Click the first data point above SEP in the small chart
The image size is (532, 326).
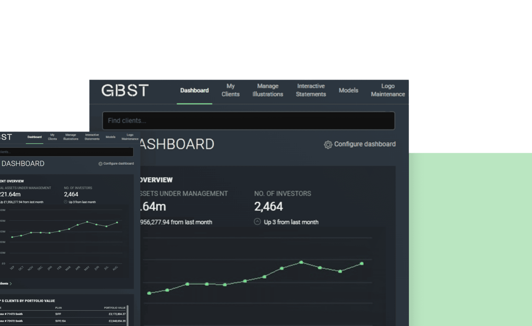coord(12,237)
